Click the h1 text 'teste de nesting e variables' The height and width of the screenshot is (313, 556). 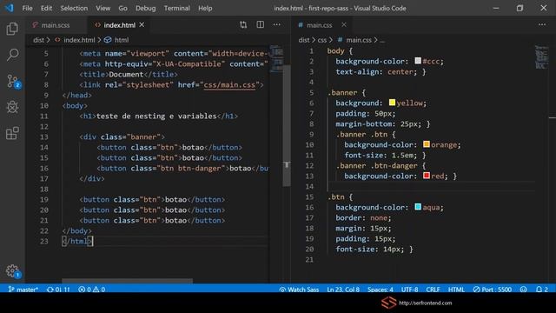coord(156,116)
